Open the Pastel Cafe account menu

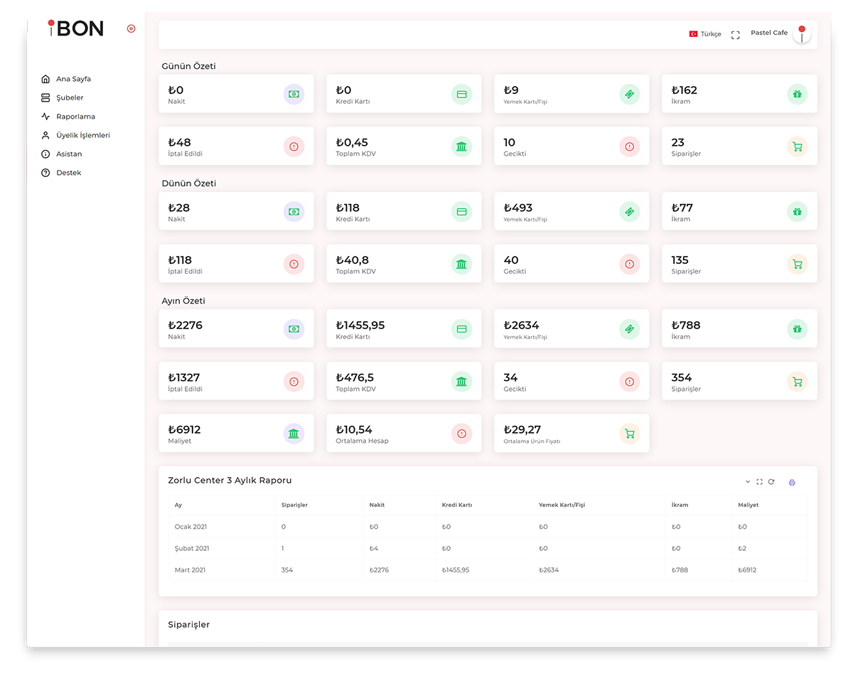point(779,33)
